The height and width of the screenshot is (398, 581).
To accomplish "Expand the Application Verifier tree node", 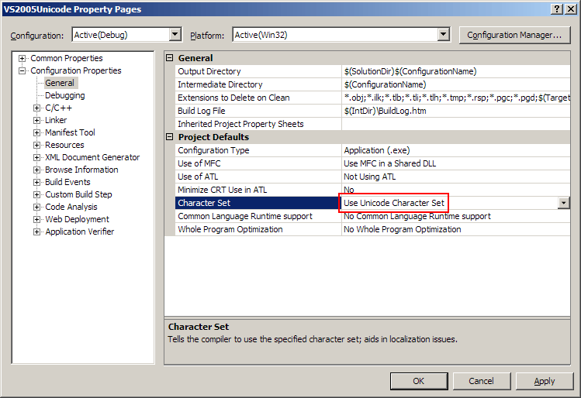I will [x=36, y=232].
